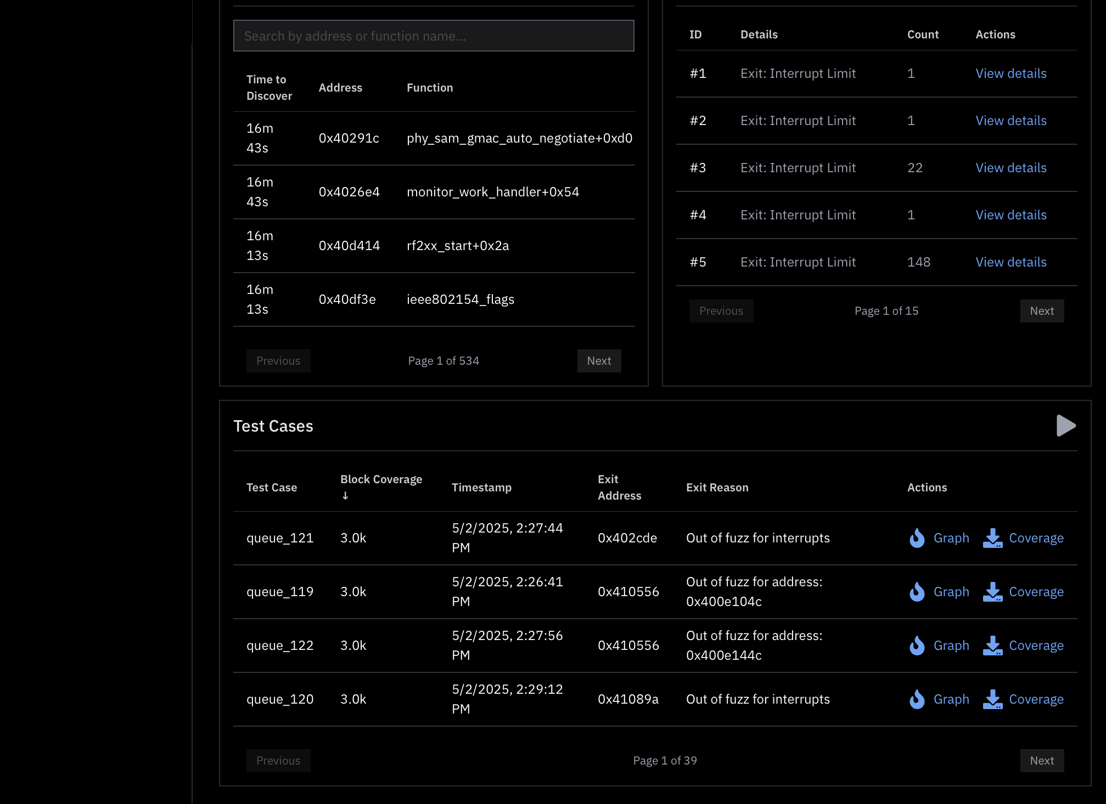The image size is (1106, 804).
Task: Toggle the sort arrow on Block Coverage
Action: pos(345,496)
